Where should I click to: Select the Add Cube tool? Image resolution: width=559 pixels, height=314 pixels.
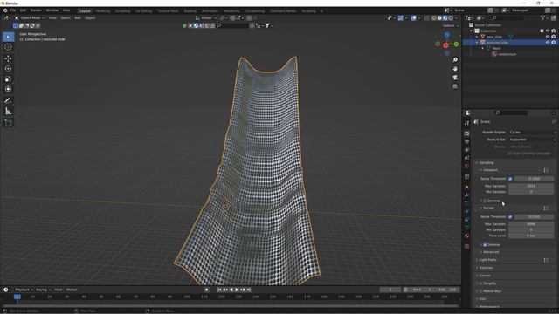8,123
